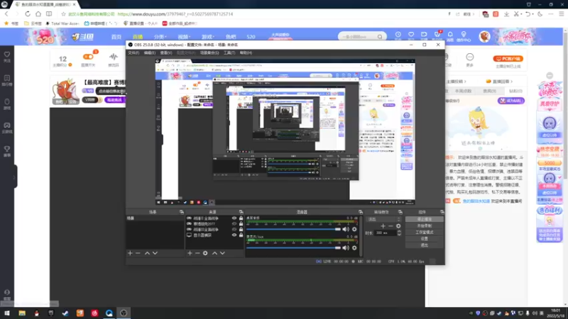Expand the 分类 category dropdown in Douyu nav
568x319 pixels.
coord(160,37)
